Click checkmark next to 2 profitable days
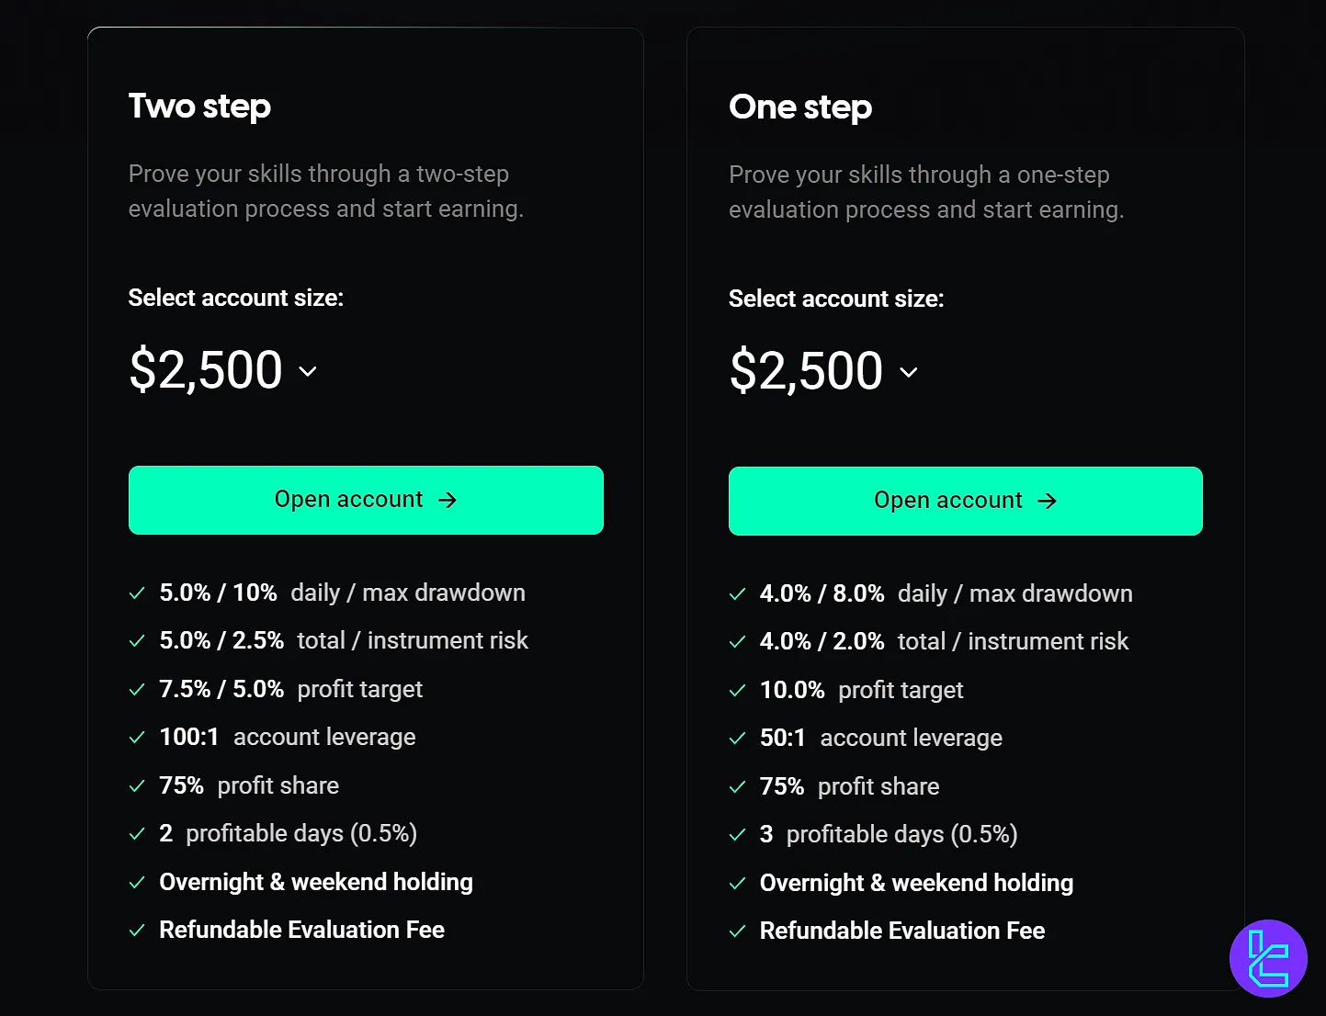The image size is (1326, 1016). click(137, 834)
